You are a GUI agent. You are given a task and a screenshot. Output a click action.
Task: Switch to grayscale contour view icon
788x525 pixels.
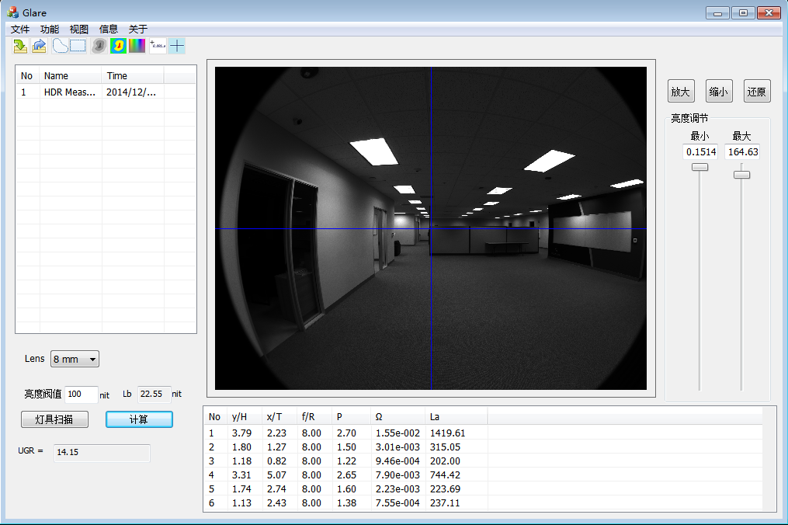(x=99, y=46)
